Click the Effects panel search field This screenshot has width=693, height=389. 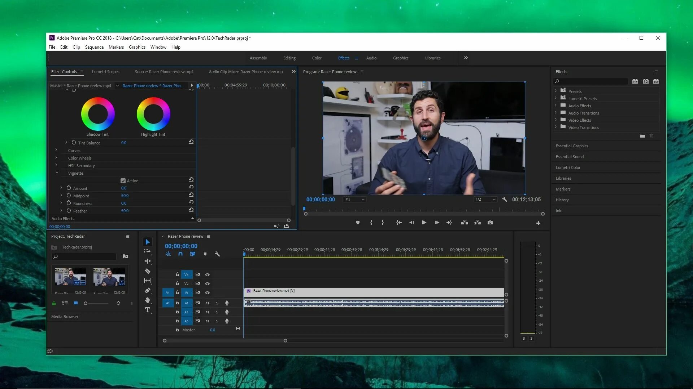(x=592, y=81)
